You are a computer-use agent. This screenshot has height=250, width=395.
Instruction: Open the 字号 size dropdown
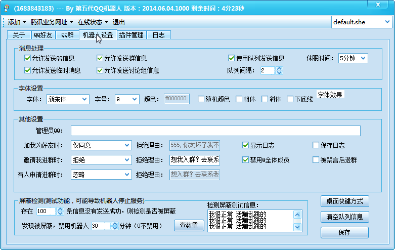(127, 99)
